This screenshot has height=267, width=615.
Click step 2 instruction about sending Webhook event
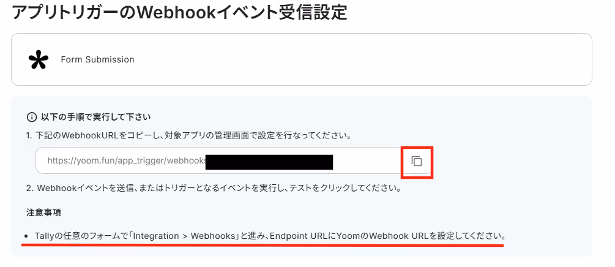click(213, 188)
